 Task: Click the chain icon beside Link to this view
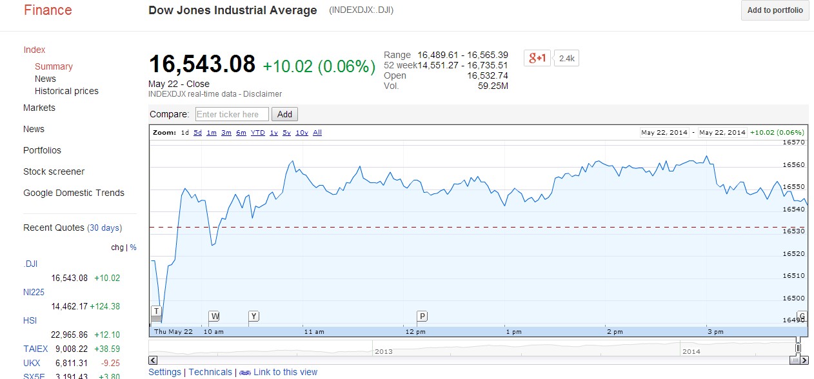pos(244,372)
